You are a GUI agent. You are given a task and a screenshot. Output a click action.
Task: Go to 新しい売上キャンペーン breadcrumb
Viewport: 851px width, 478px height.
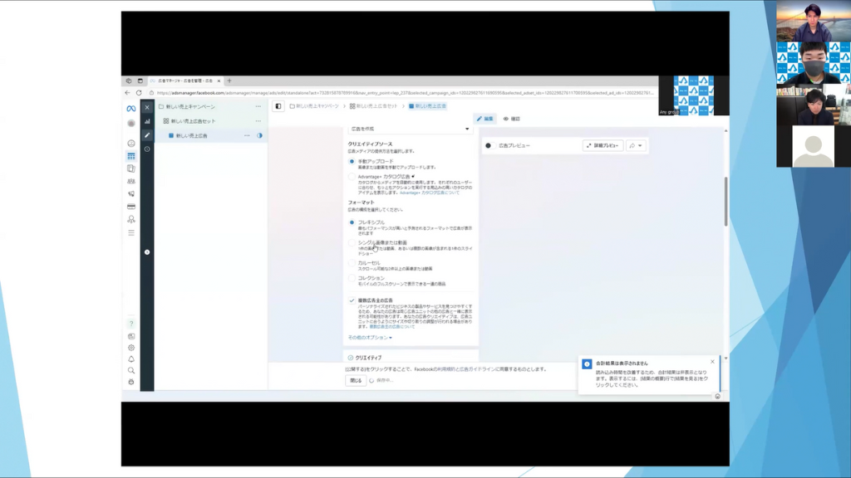(314, 106)
